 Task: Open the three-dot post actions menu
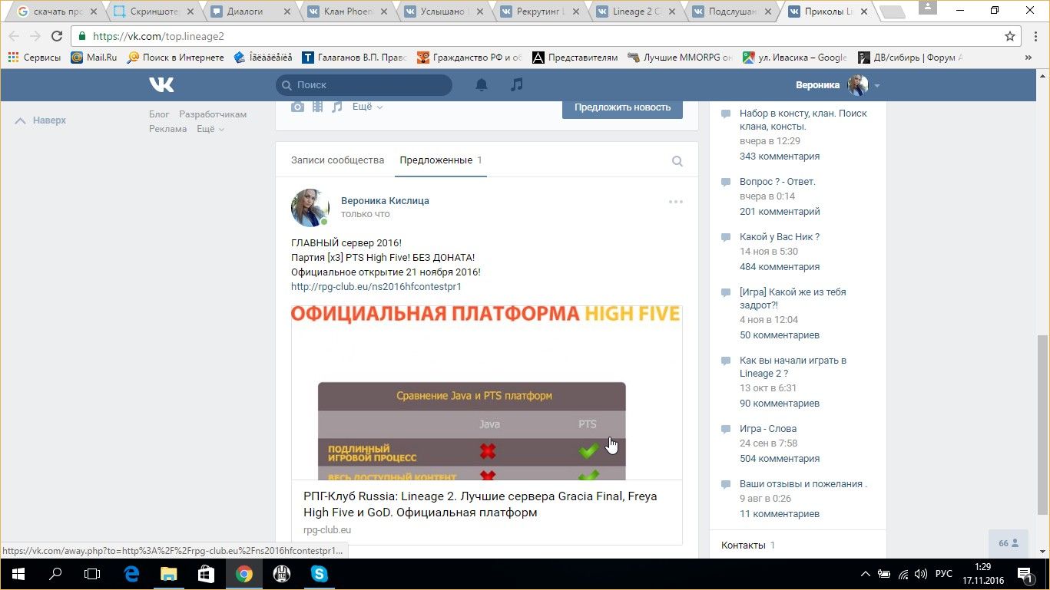pos(675,202)
